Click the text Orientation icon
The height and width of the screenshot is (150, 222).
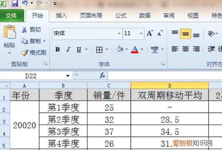pyautogui.click(x=211, y=34)
